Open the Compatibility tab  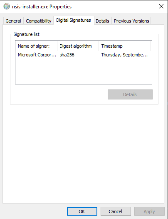point(39,21)
